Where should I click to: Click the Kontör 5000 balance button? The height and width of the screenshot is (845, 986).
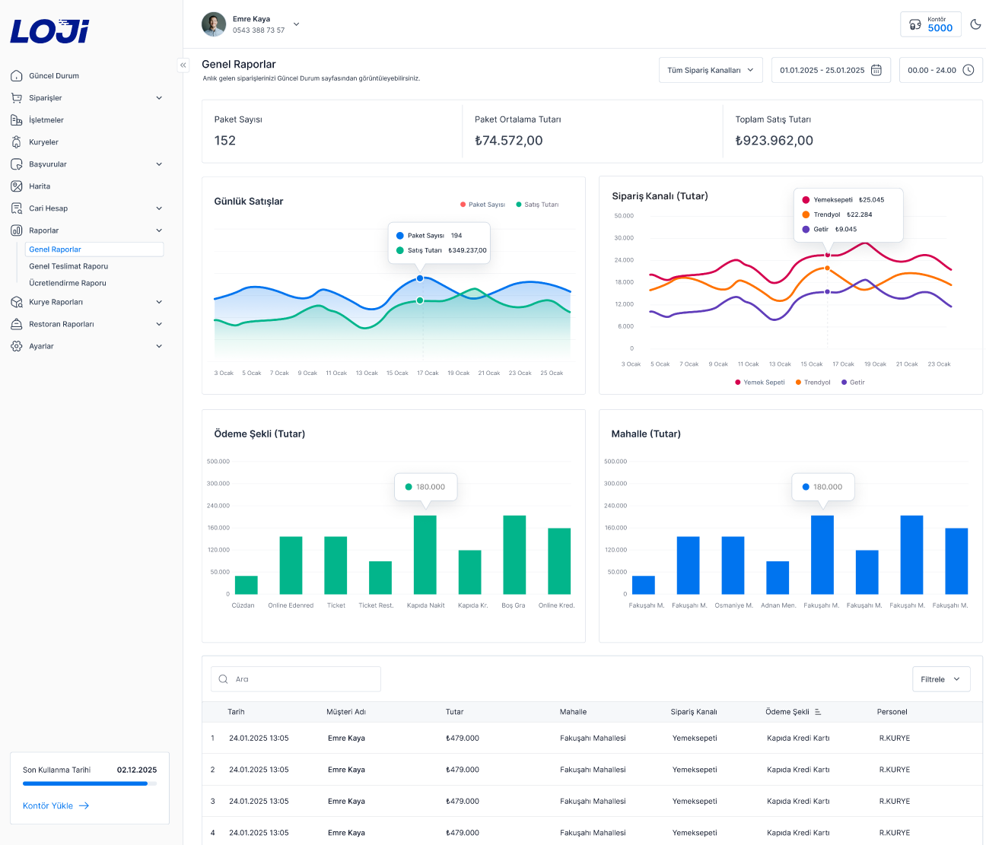tap(930, 24)
